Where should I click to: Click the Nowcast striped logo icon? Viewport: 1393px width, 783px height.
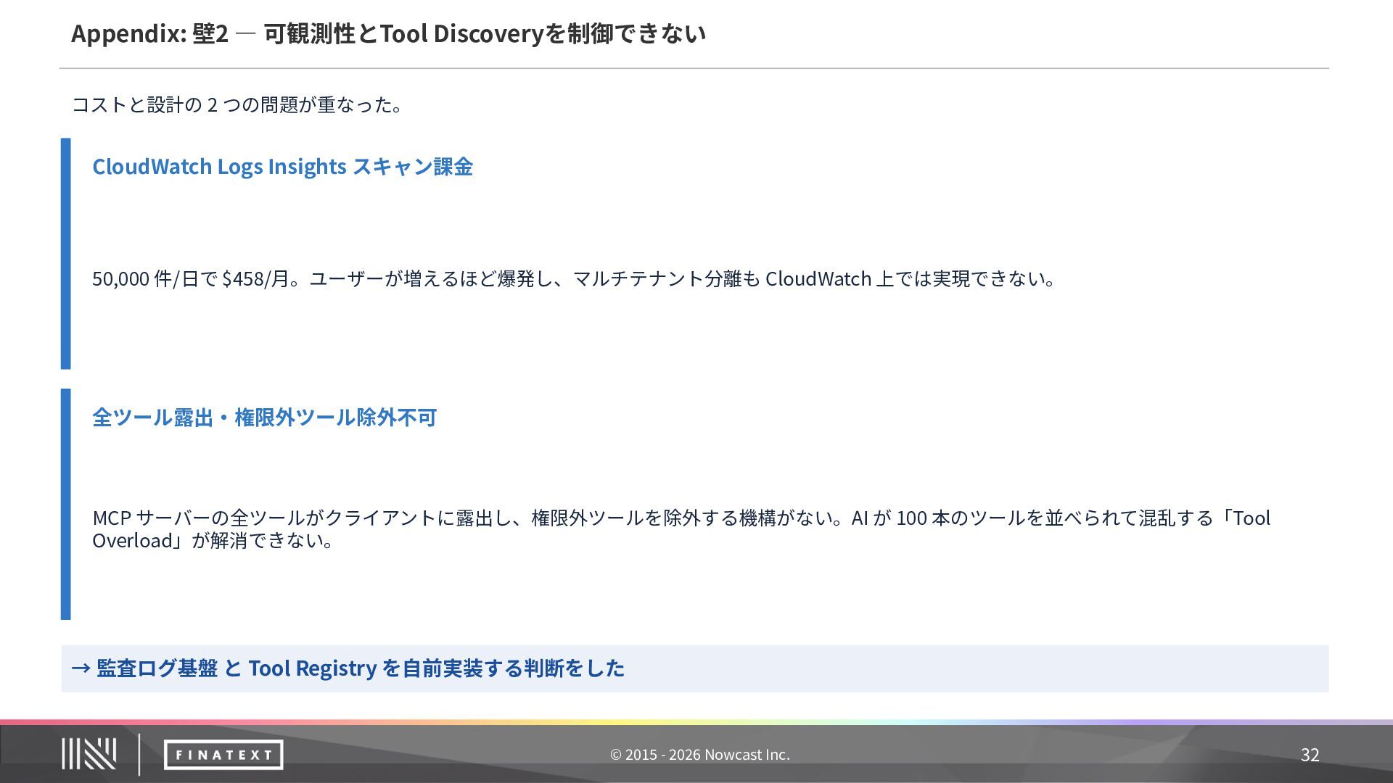89,754
